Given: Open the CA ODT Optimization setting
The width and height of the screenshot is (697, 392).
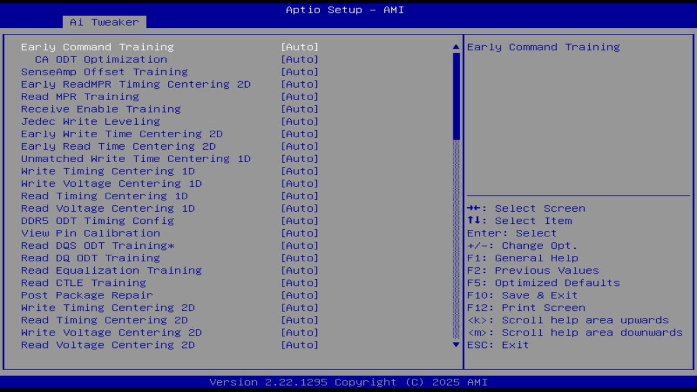Looking at the screenshot, I should tap(299, 59).
